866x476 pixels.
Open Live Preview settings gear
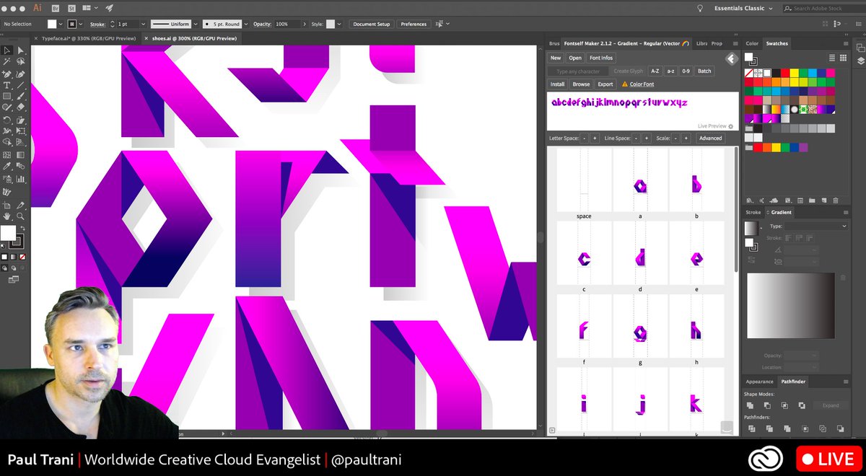pos(730,126)
